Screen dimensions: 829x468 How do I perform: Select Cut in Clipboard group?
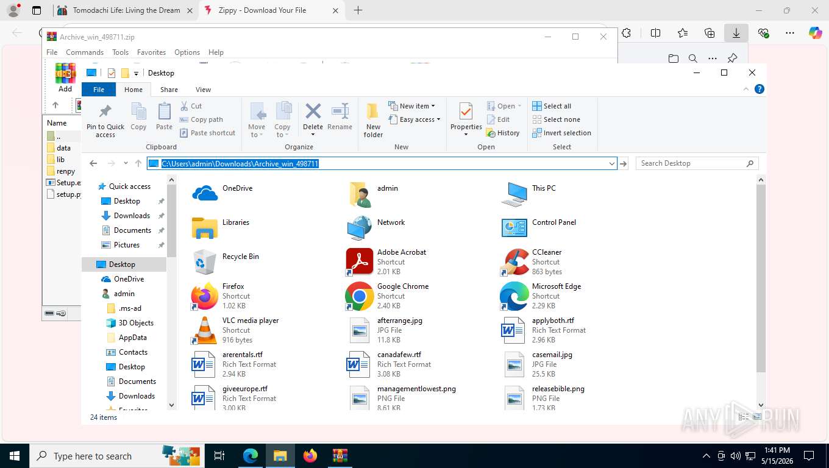191,106
